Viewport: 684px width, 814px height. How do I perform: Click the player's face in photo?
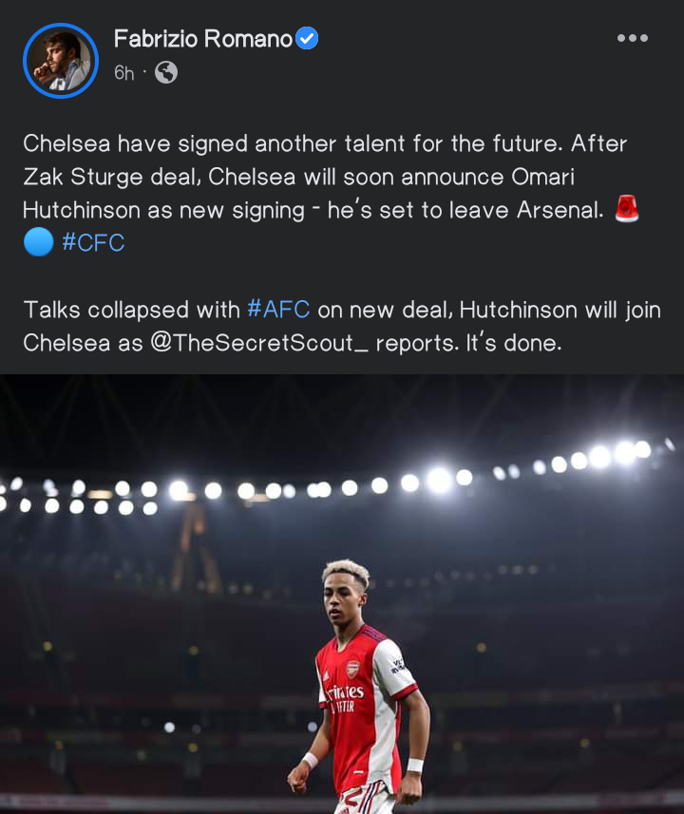343,599
